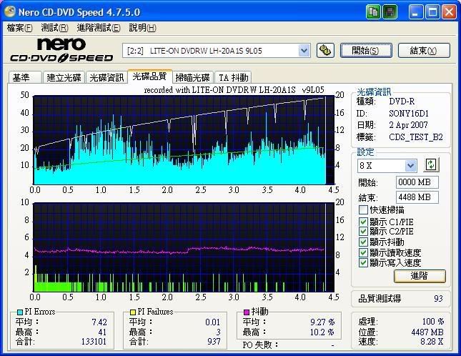Viewport: 461px width, 356px height.
Task: Click the disc ID SONY16D1 text
Action: coord(409,114)
